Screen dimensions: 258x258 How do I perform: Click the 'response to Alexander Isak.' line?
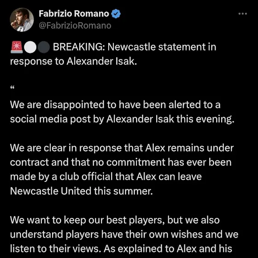[74, 62]
